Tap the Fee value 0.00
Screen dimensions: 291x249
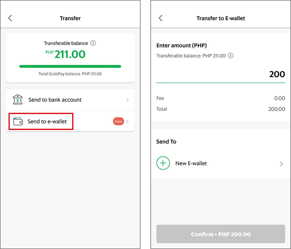[x=279, y=98]
